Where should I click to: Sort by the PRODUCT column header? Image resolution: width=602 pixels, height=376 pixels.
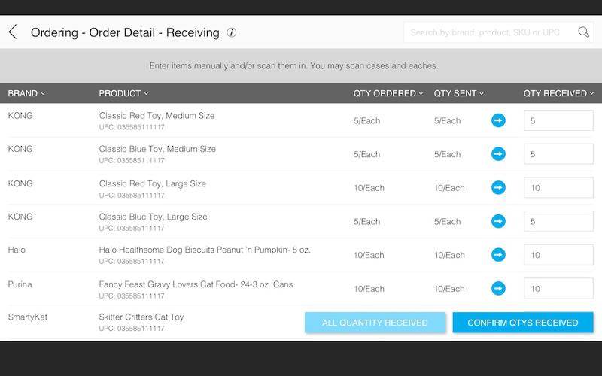point(123,93)
